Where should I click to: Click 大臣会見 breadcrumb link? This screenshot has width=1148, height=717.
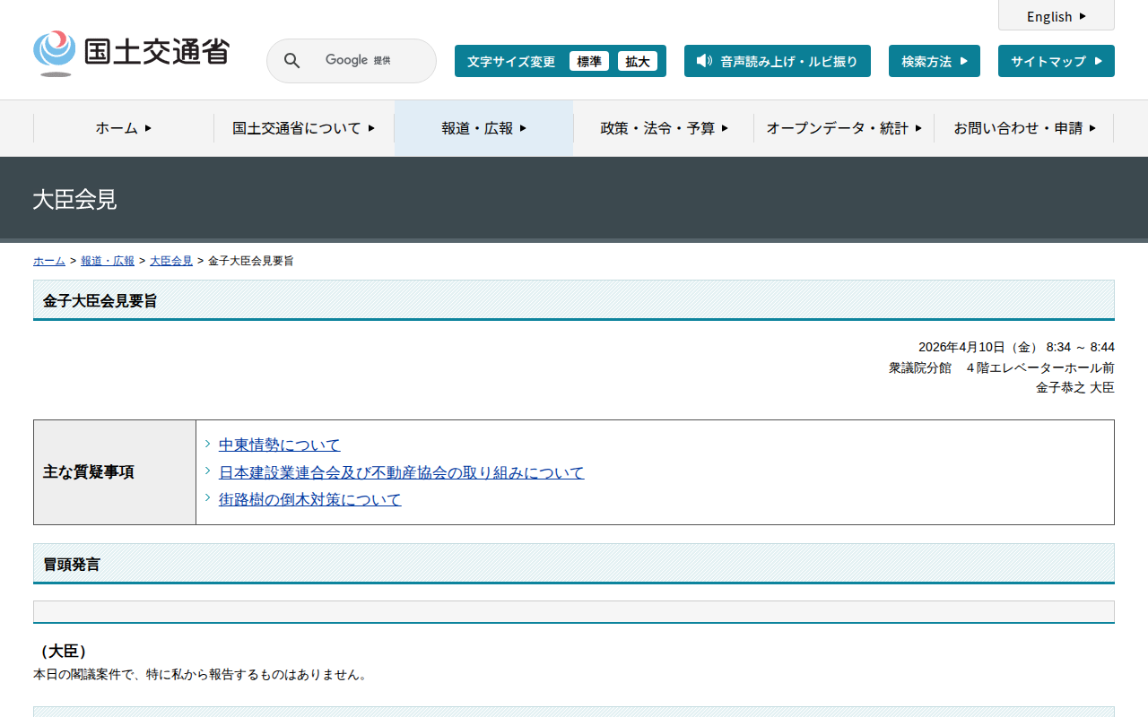pos(171,261)
